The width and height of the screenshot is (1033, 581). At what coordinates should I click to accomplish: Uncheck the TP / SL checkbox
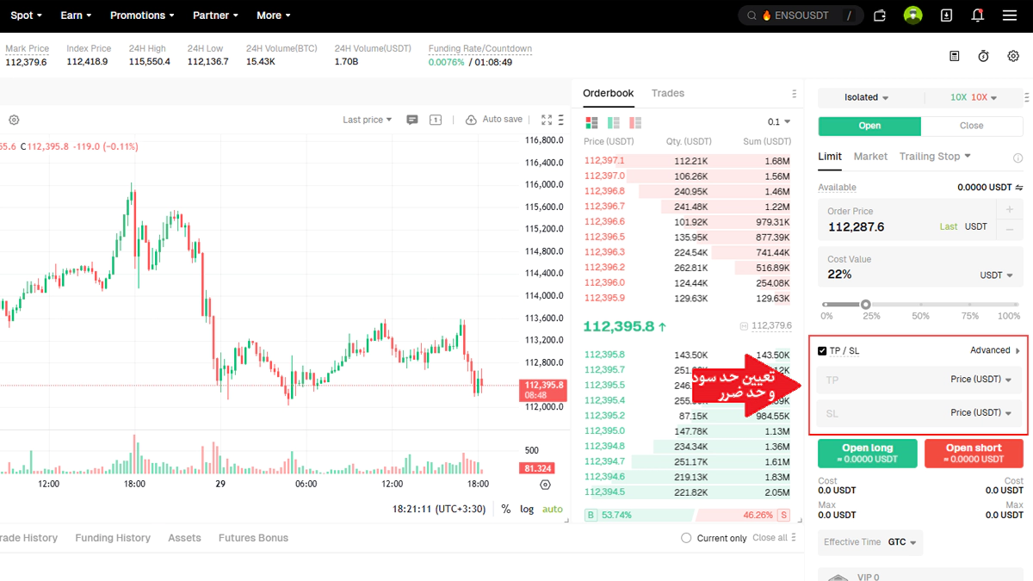pyautogui.click(x=822, y=351)
